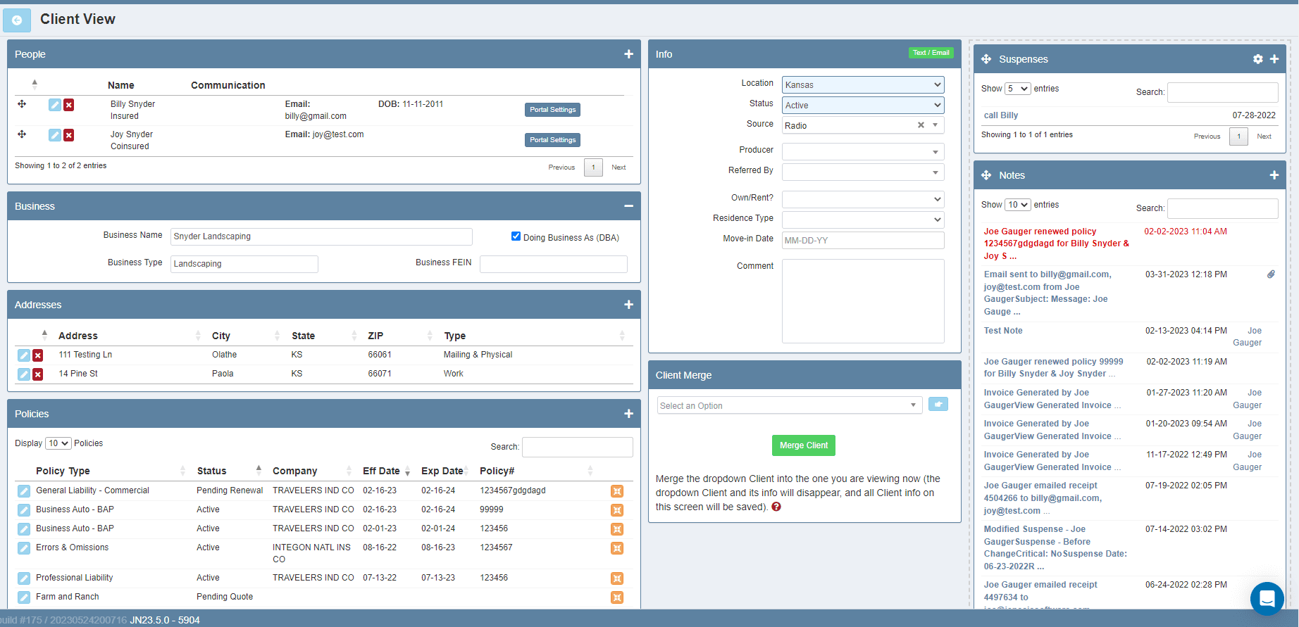Clear the Radio source selection
The height and width of the screenshot is (627, 1299).
pyautogui.click(x=921, y=125)
